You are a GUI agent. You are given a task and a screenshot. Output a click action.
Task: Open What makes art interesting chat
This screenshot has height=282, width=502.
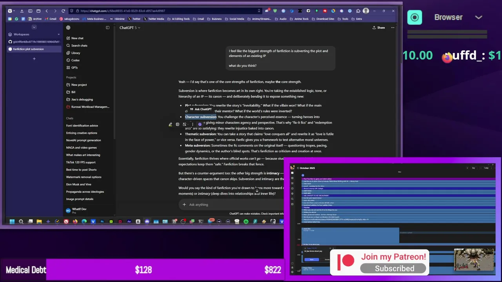pyautogui.click(x=83, y=155)
